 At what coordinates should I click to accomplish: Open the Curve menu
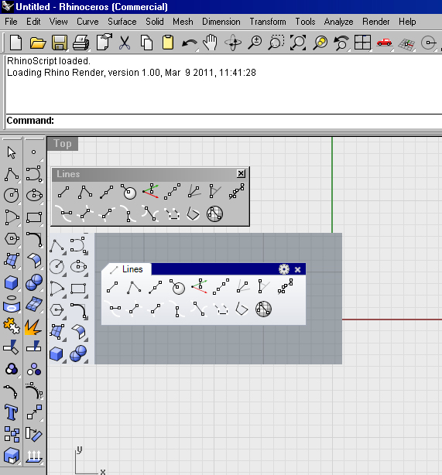pos(87,22)
